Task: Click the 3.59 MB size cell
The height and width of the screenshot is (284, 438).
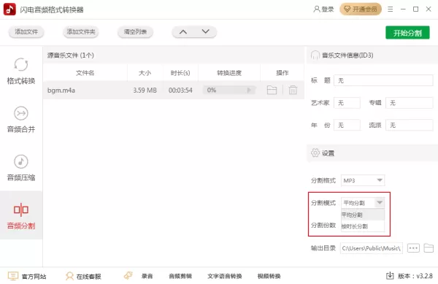Action: coord(145,91)
